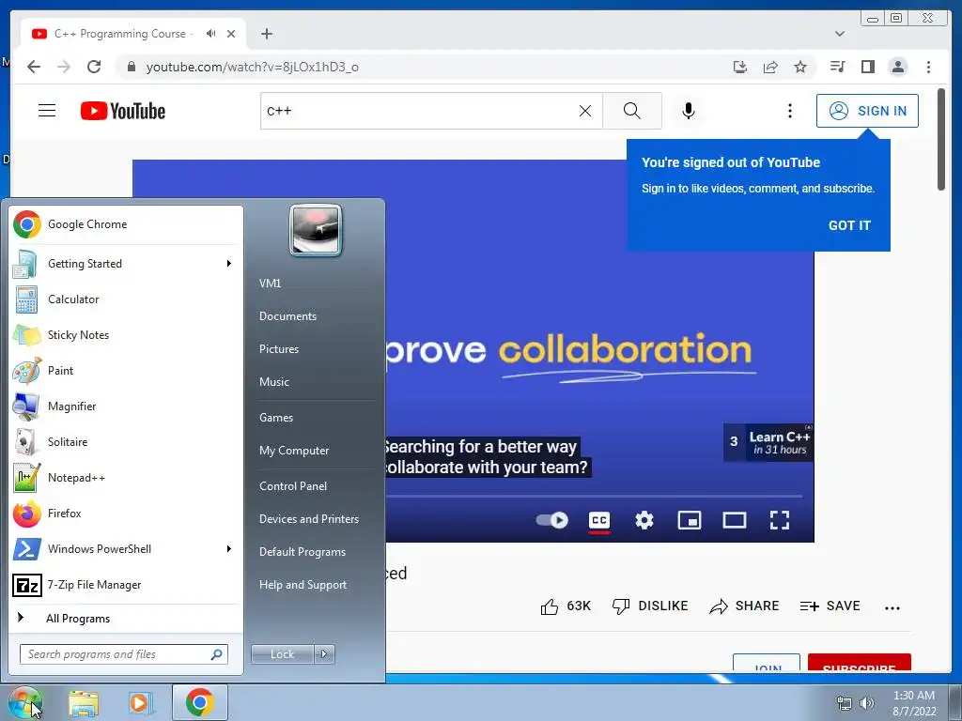The height and width of the screenshot is (721, 962).
Task: Mute tab via speaker icon
Action: 211,34
